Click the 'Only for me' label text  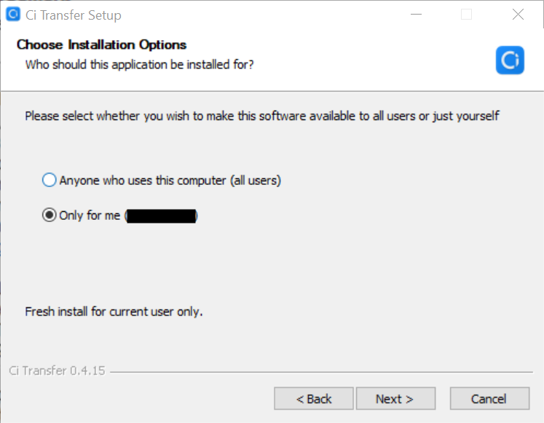(x=90, y=216)
